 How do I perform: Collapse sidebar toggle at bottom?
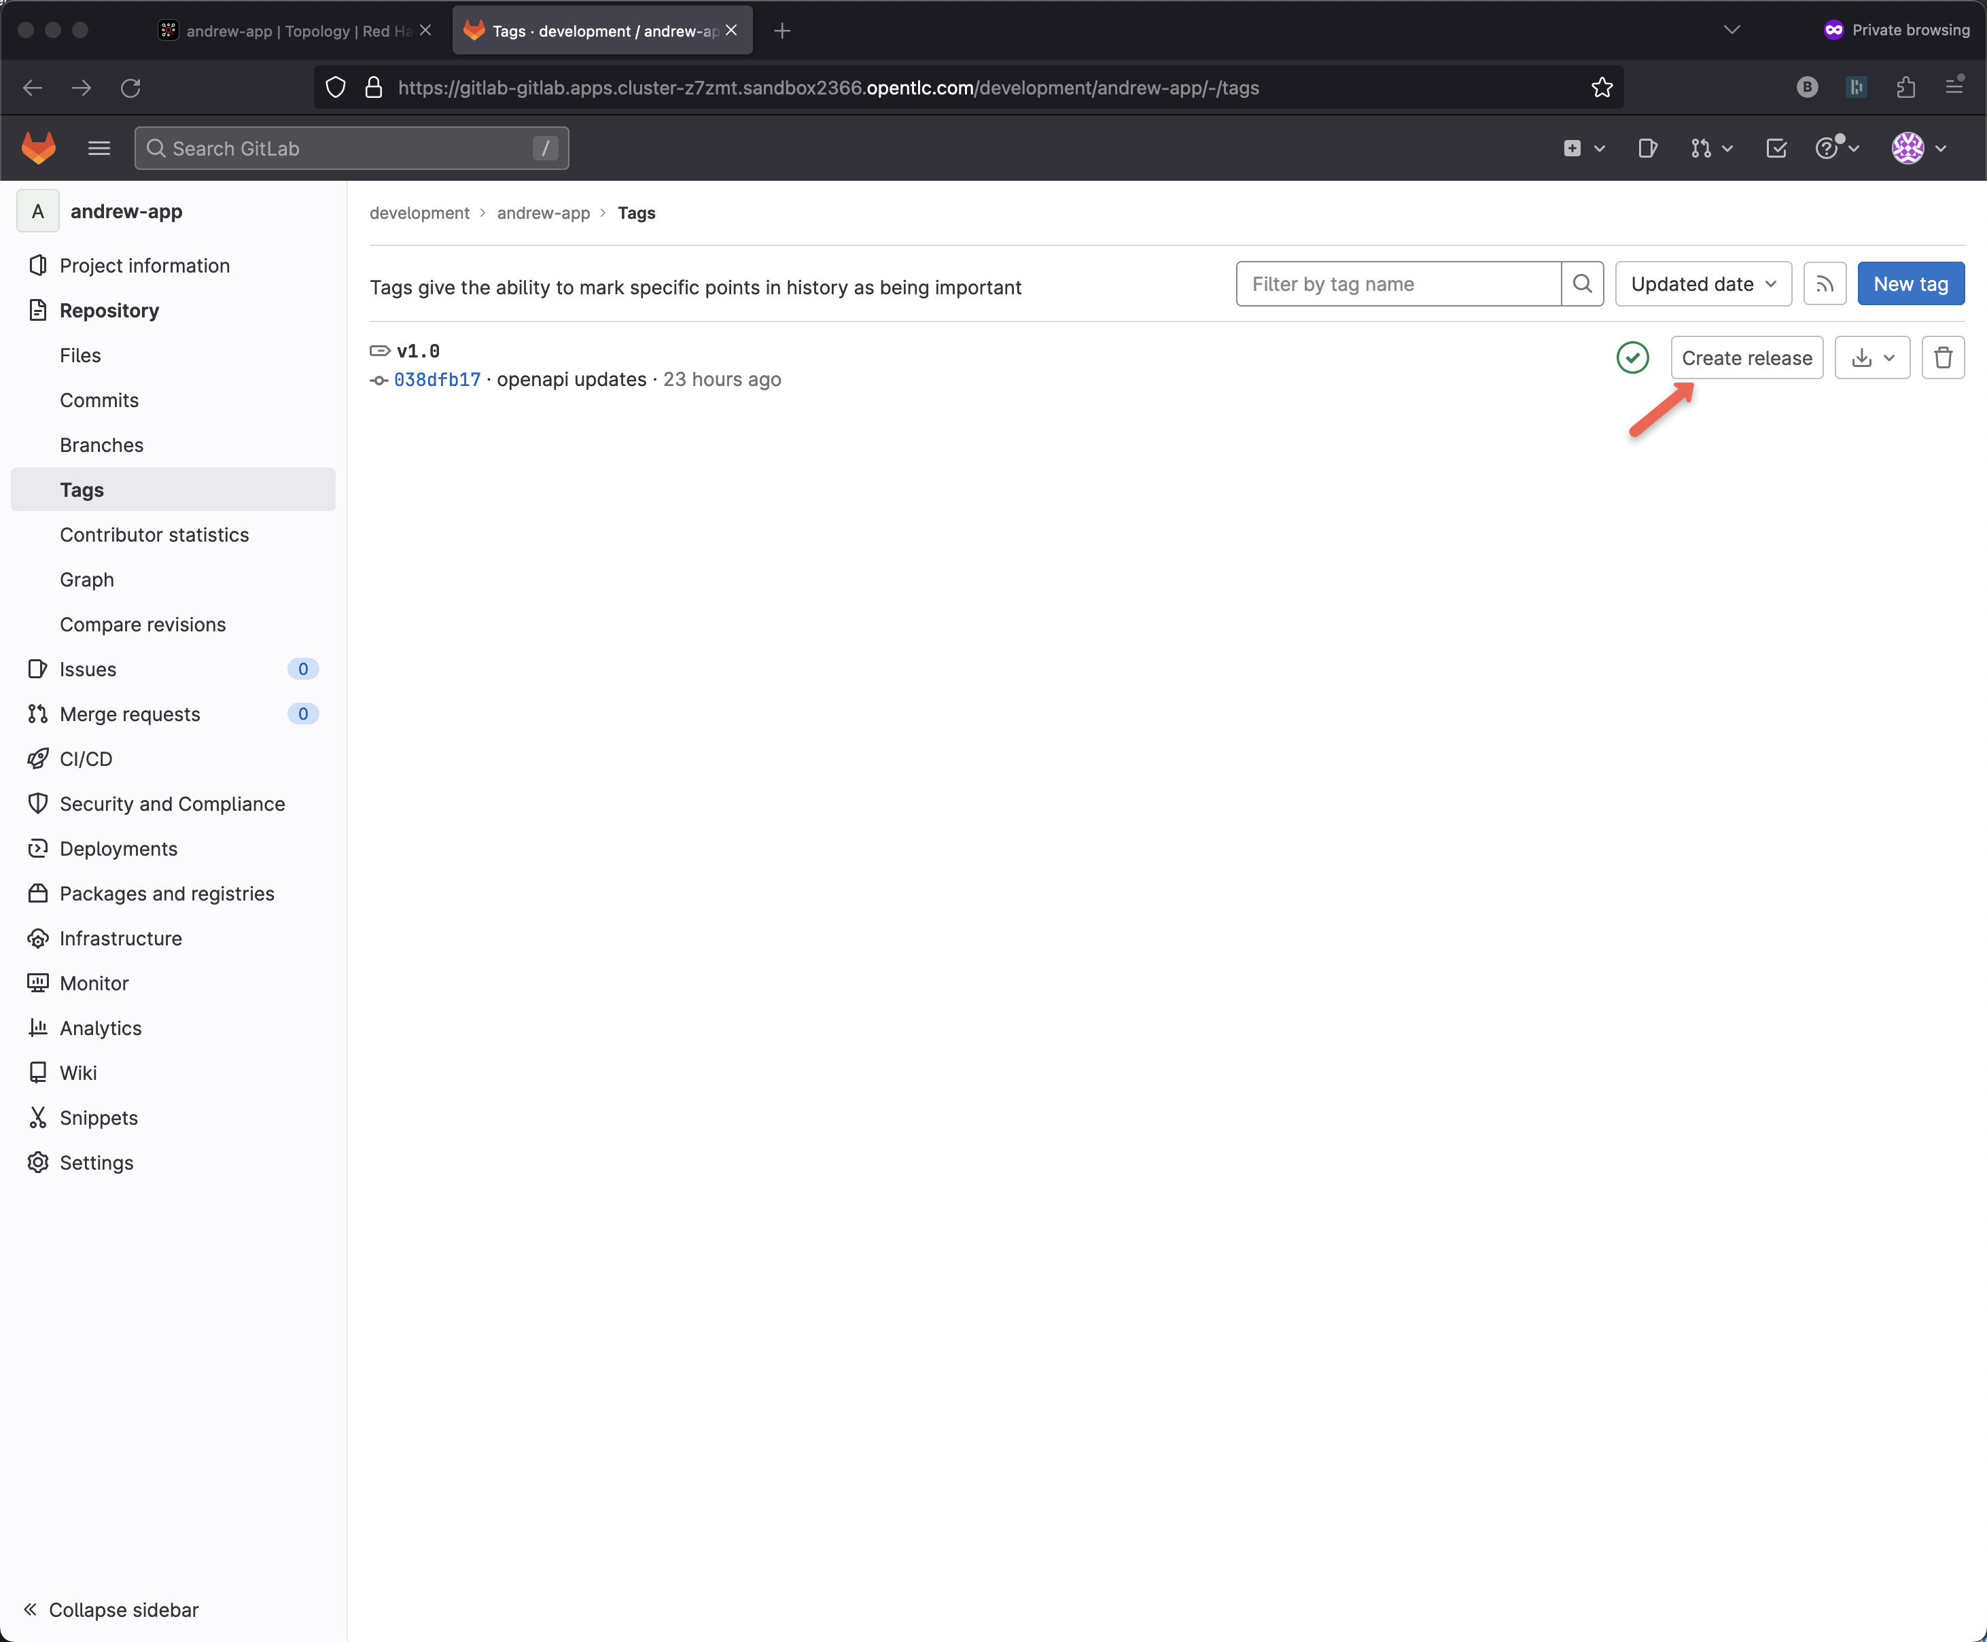pyautogui.click(x=111, y=1610)
